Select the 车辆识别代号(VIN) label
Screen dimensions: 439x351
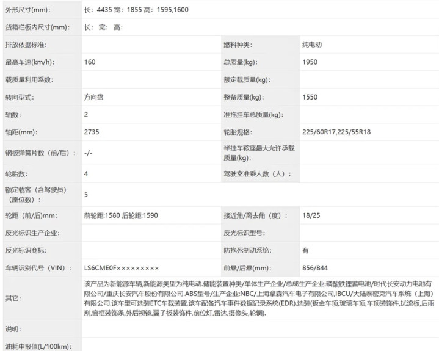(38, 268)
